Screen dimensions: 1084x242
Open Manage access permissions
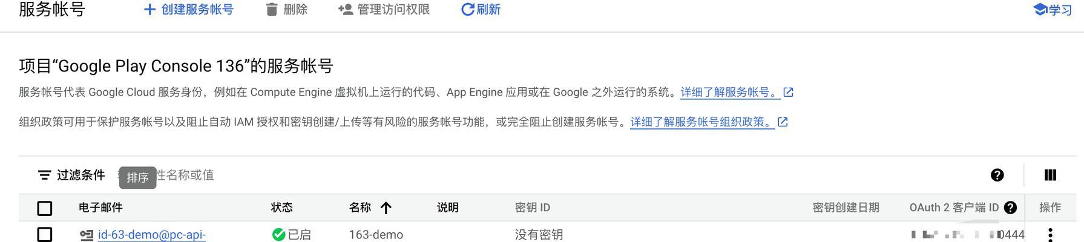[384, 10]
